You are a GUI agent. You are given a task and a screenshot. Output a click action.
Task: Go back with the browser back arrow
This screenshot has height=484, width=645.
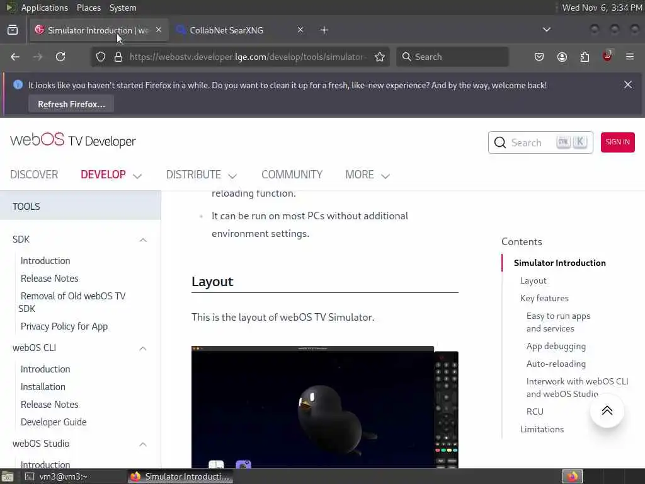(15, 57)
